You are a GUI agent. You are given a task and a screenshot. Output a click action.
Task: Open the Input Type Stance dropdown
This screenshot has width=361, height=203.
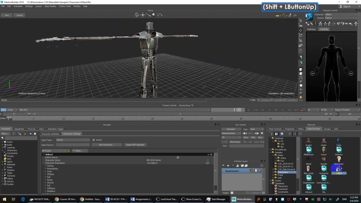click(x=73, y=140)
